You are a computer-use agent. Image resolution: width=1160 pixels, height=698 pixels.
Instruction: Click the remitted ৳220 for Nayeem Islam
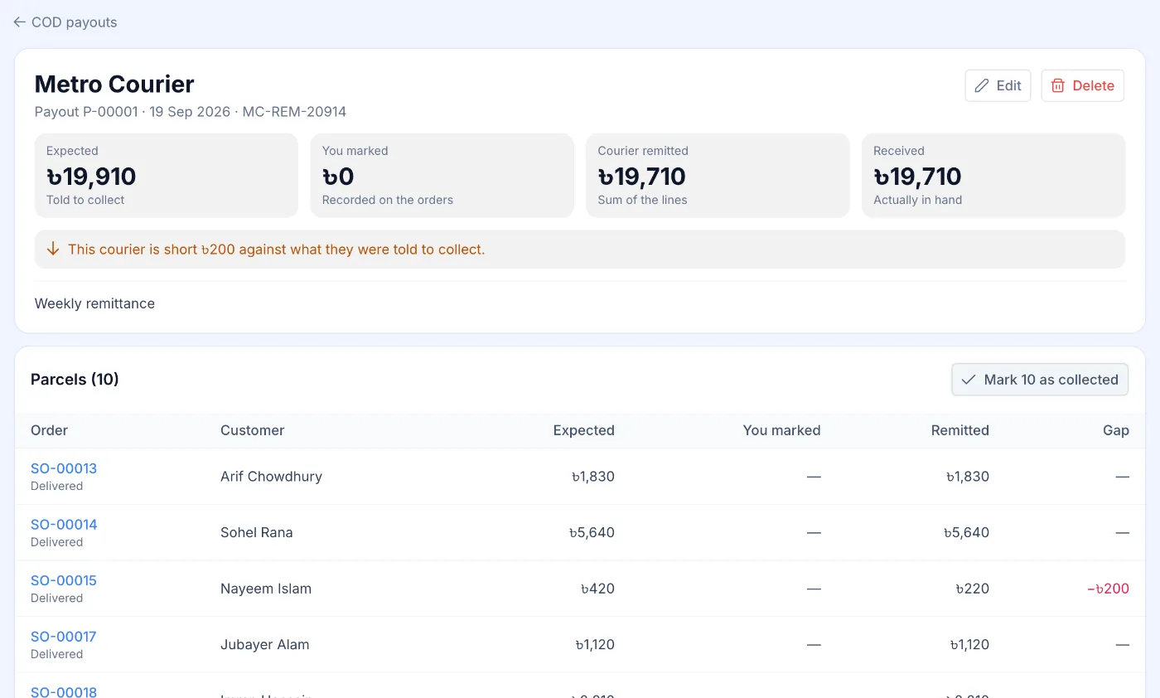(x=973, y=589)
